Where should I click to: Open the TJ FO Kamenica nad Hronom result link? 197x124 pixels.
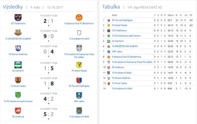click(x=18, y=101)
